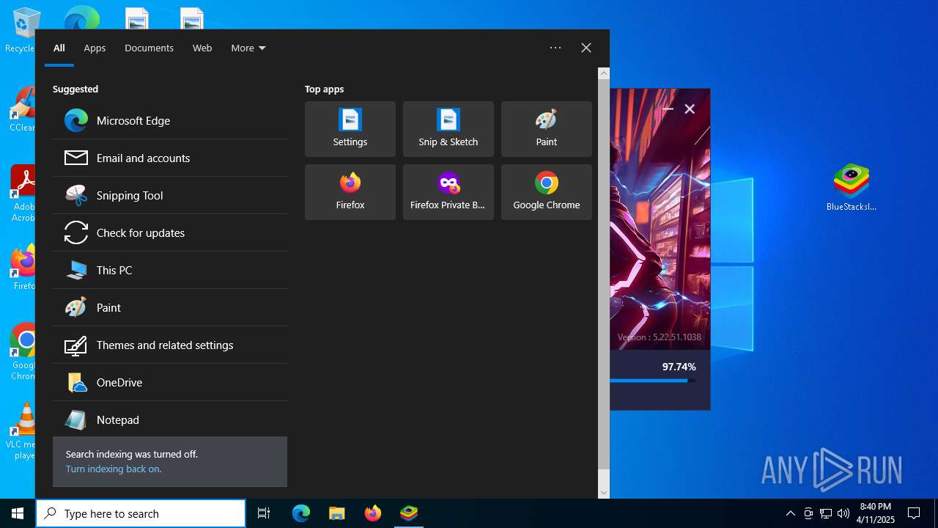Open volume control tray icon
This screenshot has width=938, height=528.
coord(843,513)
